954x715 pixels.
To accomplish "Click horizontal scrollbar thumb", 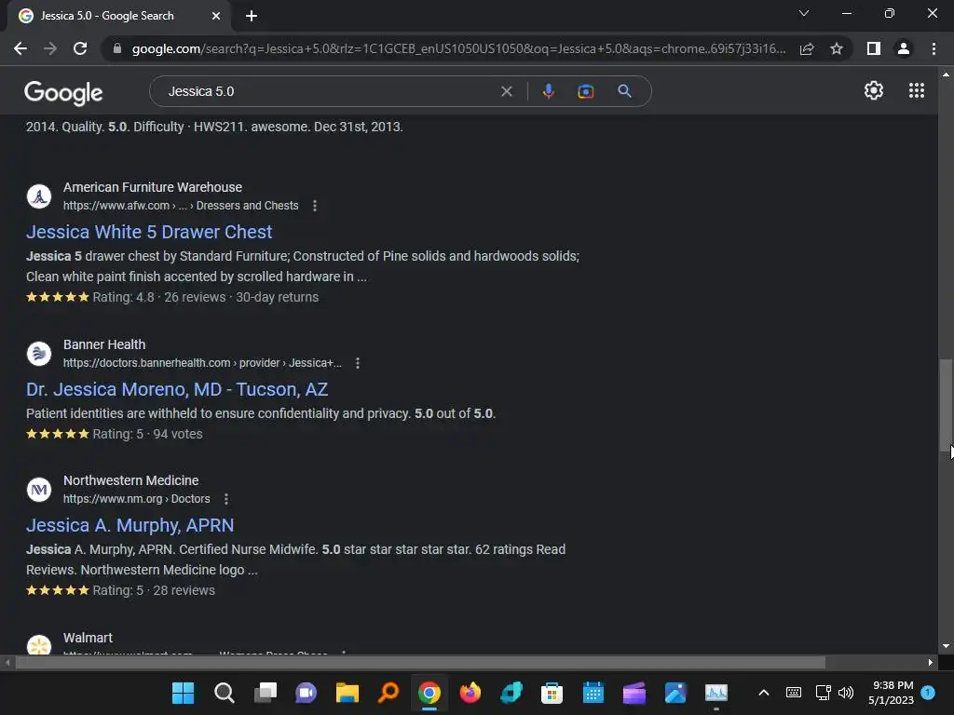I will [x=420, y=662].
